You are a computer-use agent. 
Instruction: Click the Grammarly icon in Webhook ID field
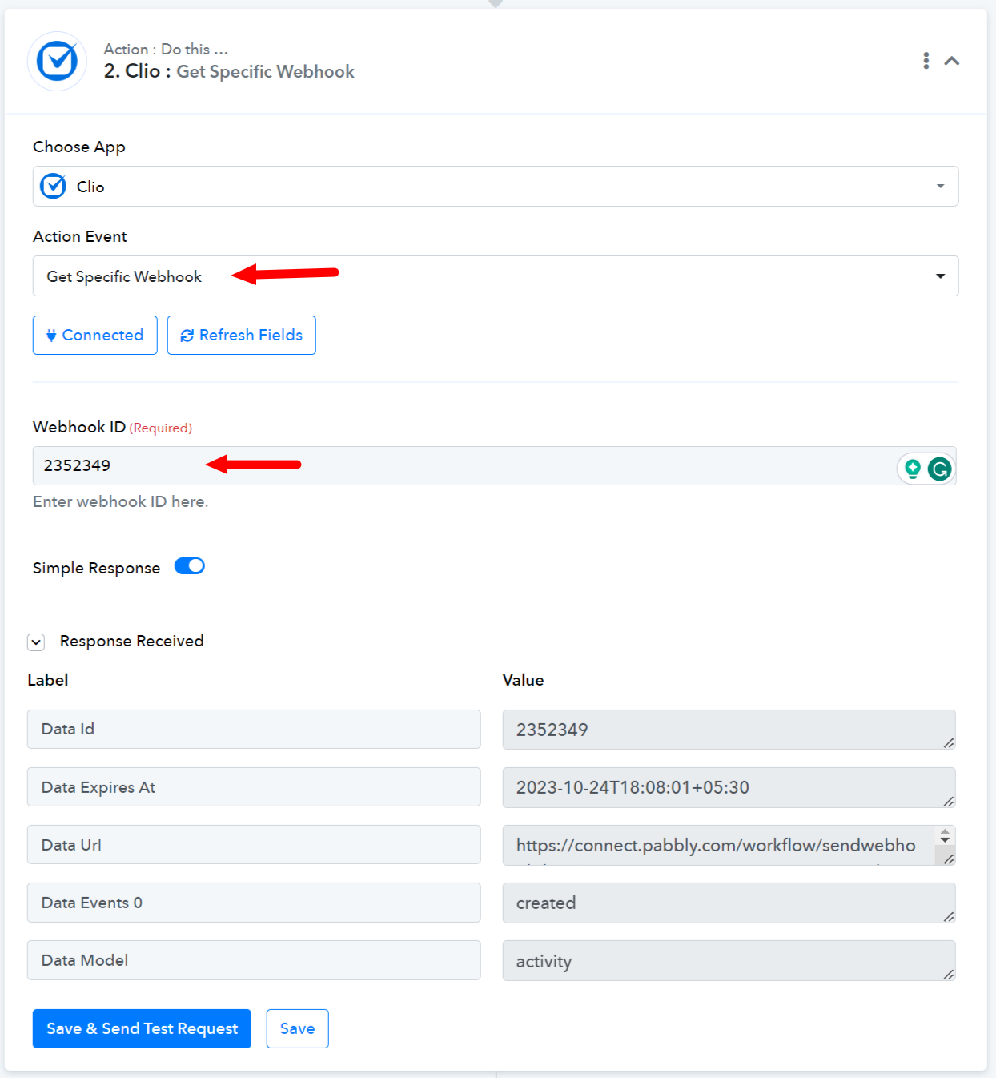point(940,469)
